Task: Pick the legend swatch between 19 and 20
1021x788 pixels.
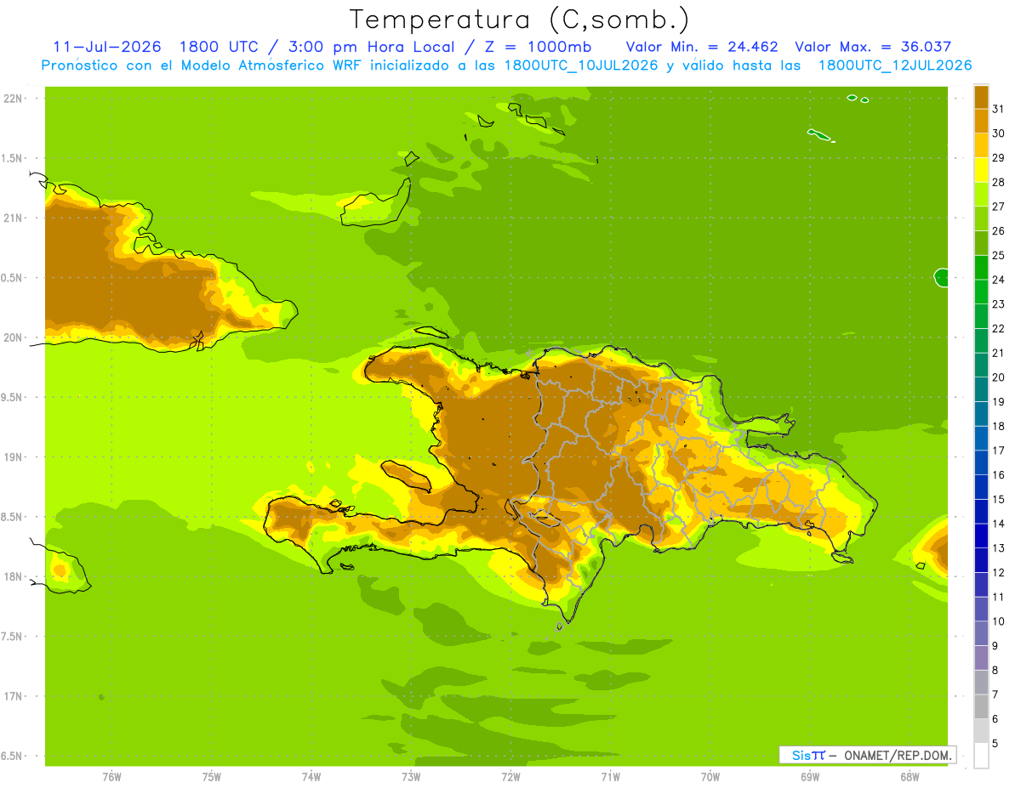Action: point(981,389)
